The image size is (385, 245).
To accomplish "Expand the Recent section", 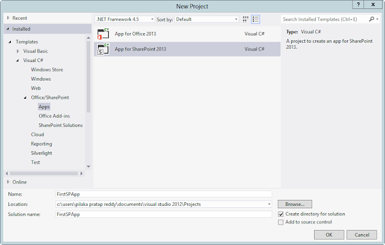I will tap(8, 18).
